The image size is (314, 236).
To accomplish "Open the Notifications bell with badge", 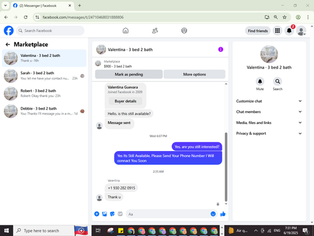I will [289, 31].
